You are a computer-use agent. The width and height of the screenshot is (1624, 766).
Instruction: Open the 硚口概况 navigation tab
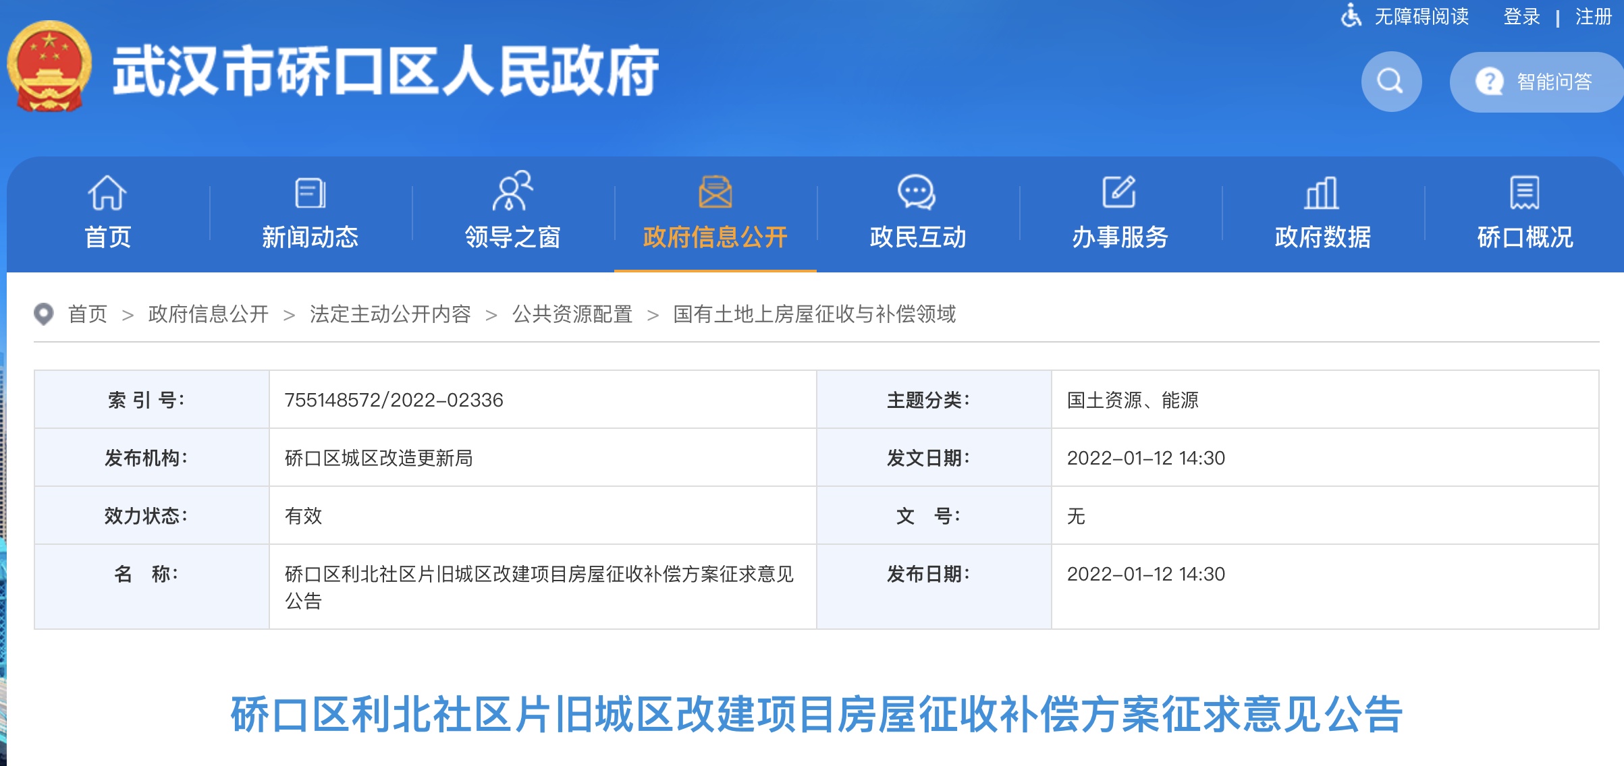[x=1525, y=214]
